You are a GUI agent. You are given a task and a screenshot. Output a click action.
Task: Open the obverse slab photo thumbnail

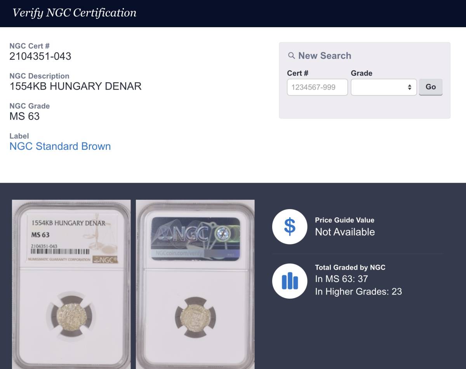71,284
